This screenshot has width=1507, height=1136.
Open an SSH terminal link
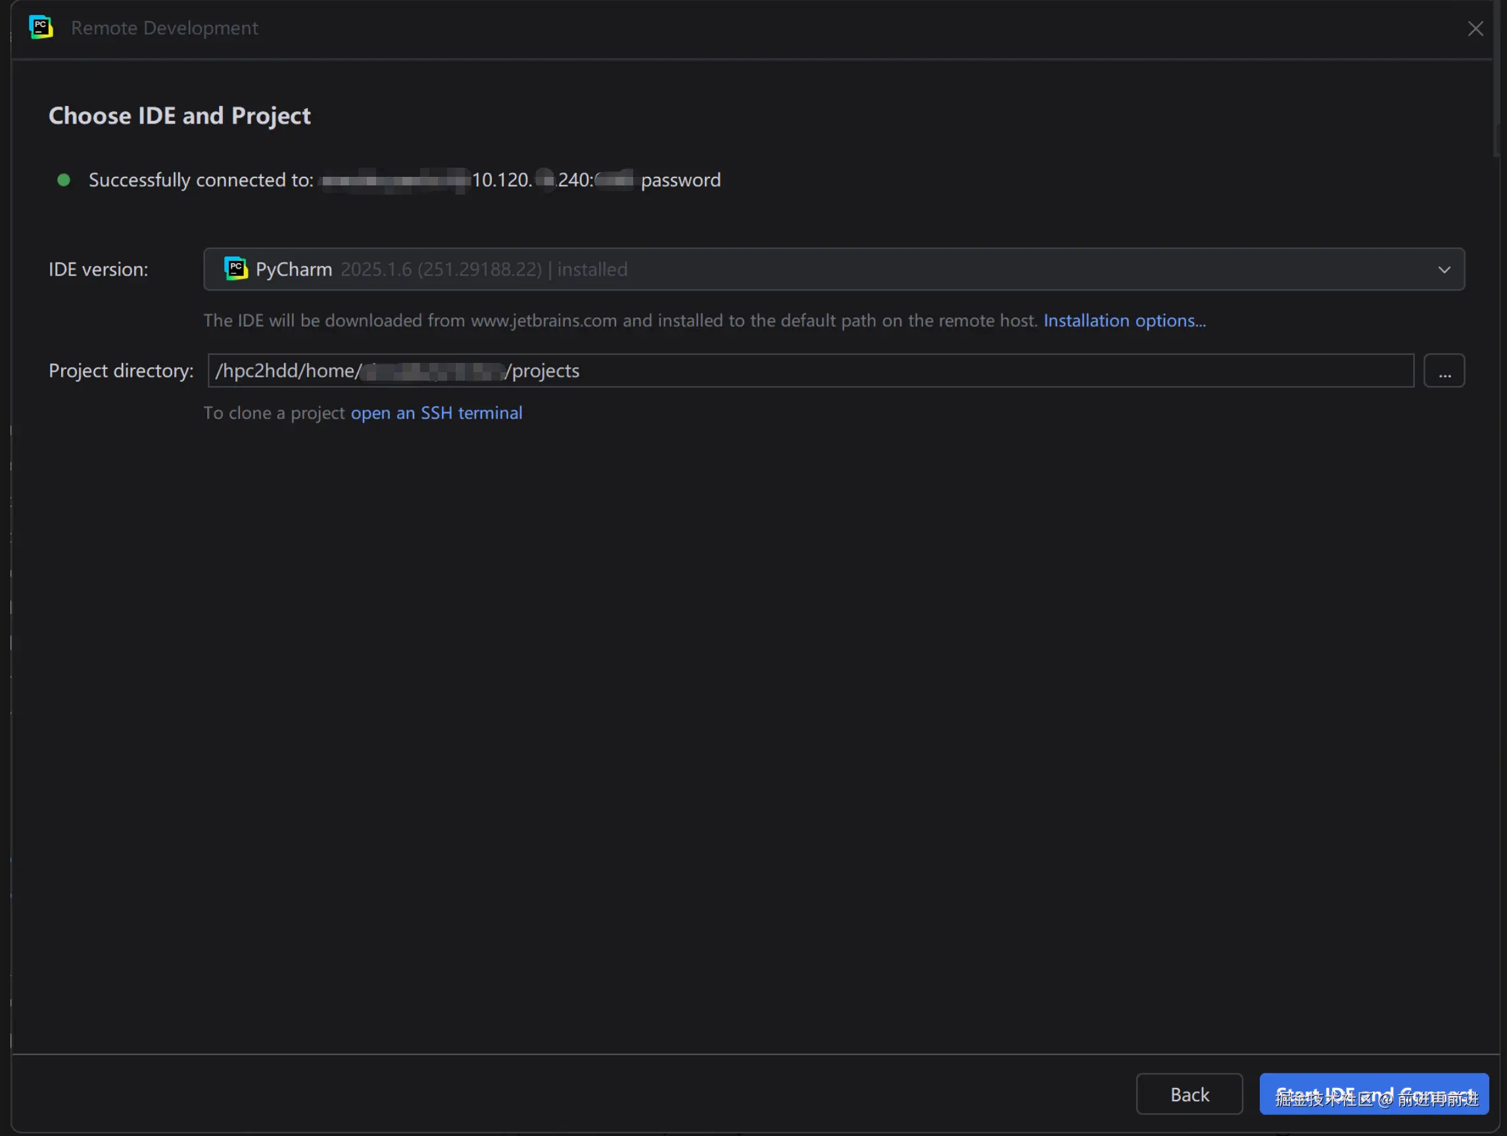pos(436,413)
